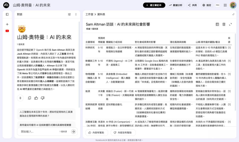
Task: Open 數據分析 analytics
Action: tap(176, 5)
